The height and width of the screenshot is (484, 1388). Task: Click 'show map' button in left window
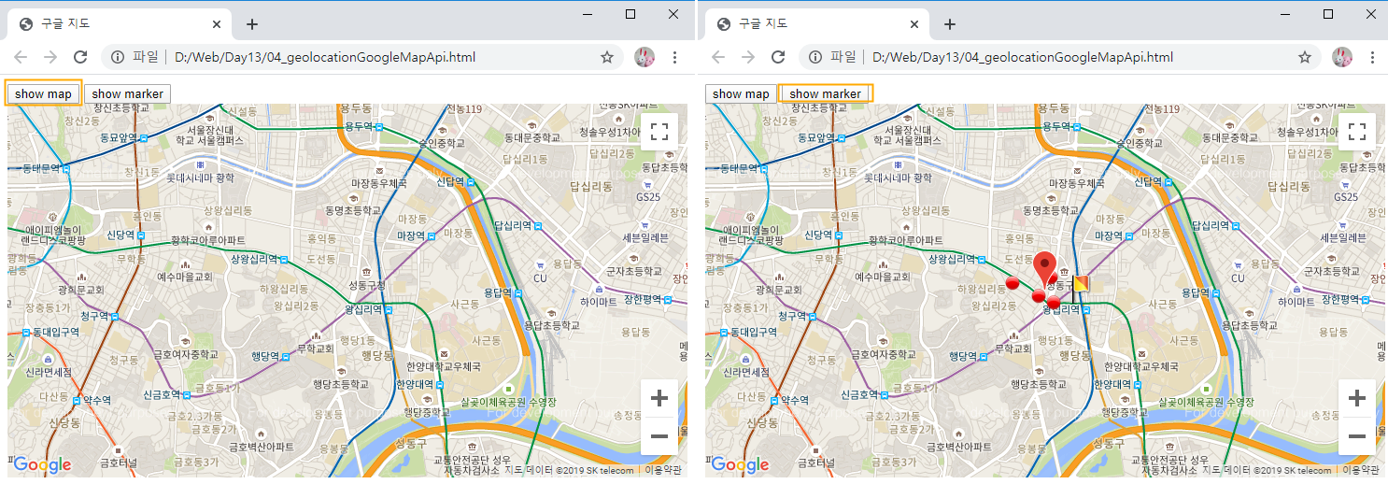click(x=43, y=93)
